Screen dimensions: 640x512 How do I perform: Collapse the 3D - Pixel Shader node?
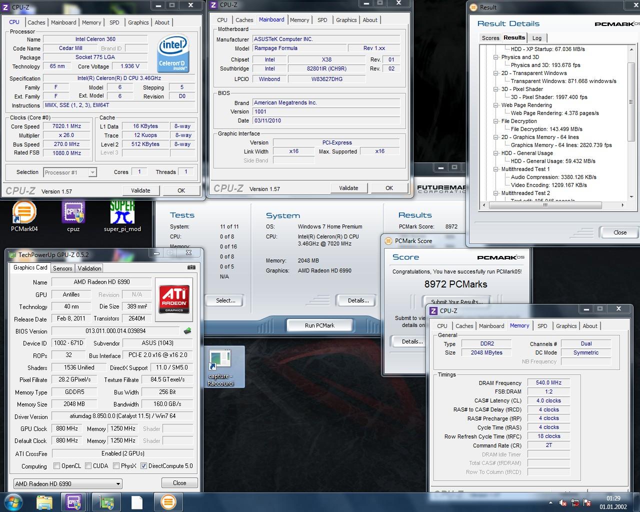(x=495, y=89)
